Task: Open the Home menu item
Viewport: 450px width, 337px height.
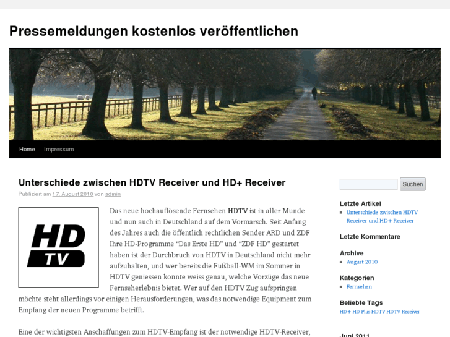Action: point(27,150)
